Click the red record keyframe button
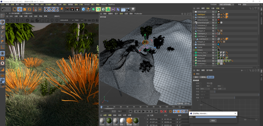Screen dimensions: 263x126 tap(162, 111)
